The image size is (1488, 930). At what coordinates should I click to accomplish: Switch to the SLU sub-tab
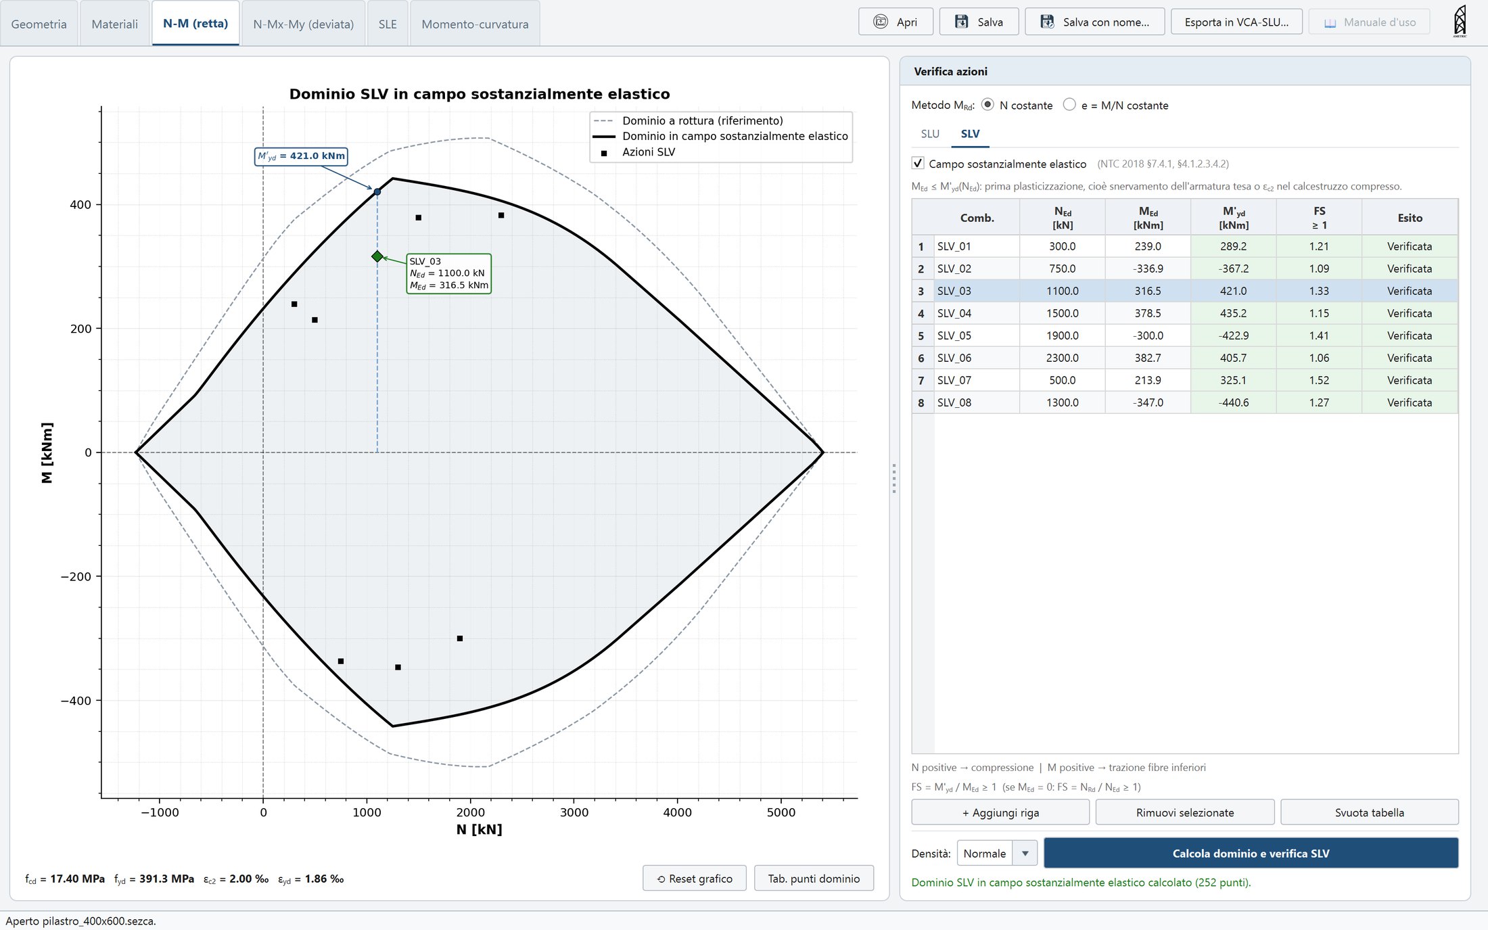[930, 133]
